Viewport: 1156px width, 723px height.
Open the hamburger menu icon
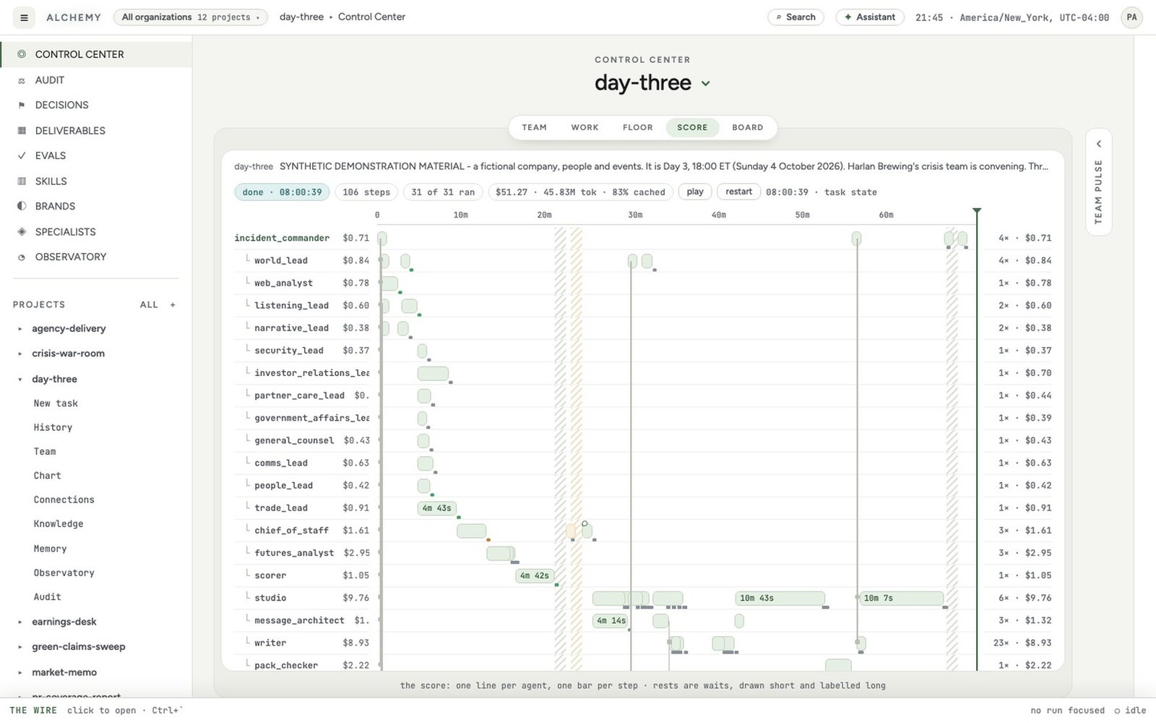(24, 17)
